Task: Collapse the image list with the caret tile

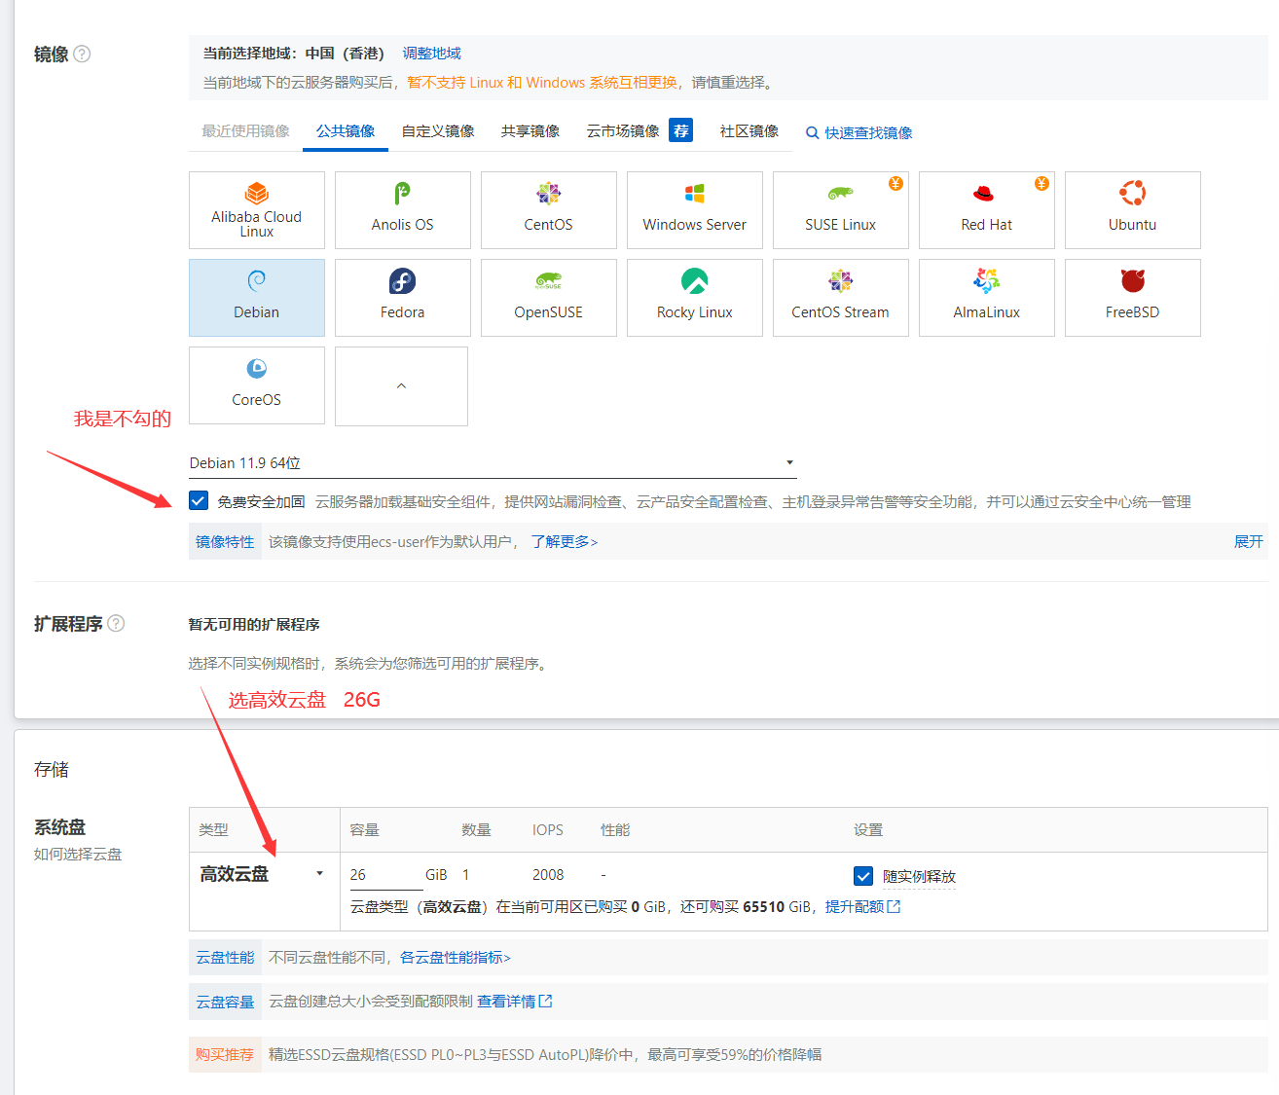Action: [x=401, y=386]
